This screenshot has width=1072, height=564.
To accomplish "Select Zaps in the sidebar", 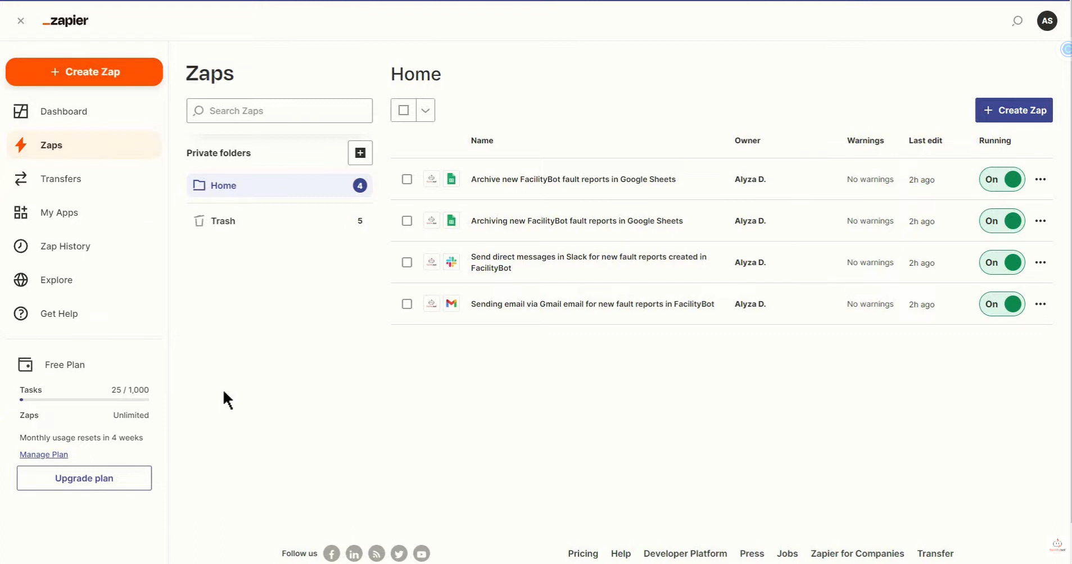I will coord(84,145).
